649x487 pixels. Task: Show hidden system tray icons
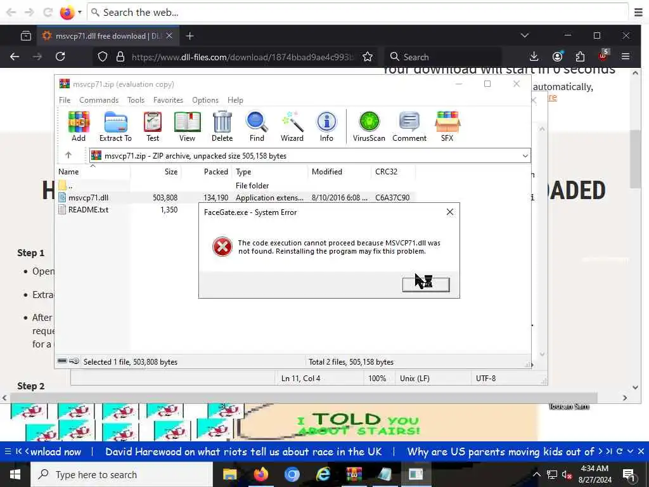(536, 474)
